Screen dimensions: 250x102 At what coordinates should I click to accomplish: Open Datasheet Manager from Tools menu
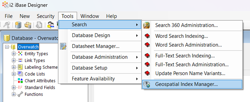point(100,46)
